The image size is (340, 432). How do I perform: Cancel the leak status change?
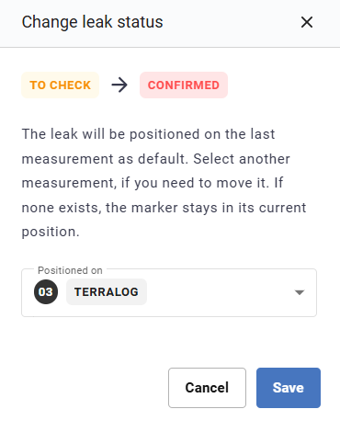(207, 388)
